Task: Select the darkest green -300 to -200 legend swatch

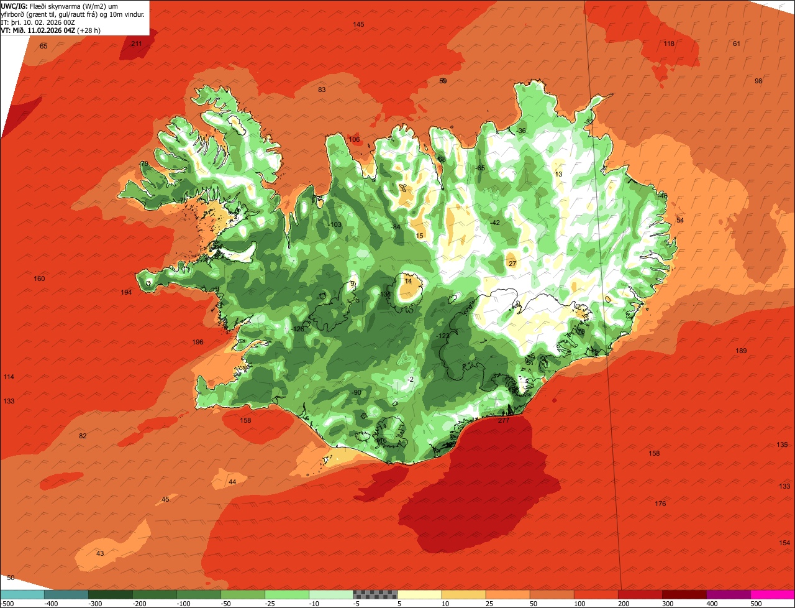Action: point(110,594)
